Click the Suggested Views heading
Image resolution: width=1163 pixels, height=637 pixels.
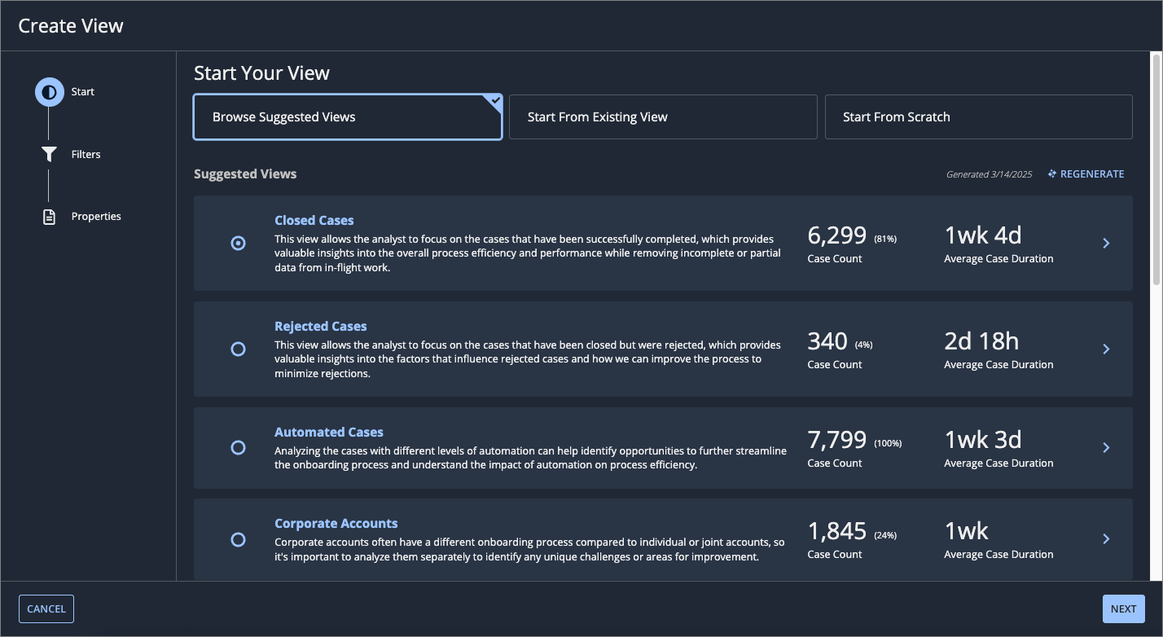pyautogui.click(x=245, y=174)
